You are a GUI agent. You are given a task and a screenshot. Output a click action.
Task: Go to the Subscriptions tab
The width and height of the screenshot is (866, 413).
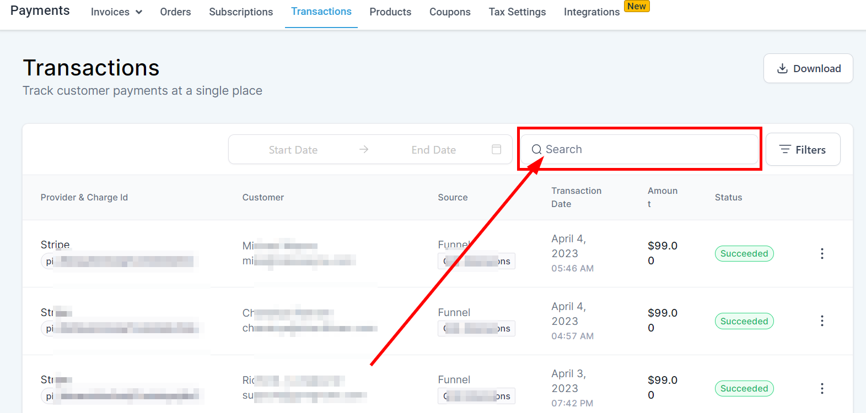pyautogui.click(x=241, y=12)
